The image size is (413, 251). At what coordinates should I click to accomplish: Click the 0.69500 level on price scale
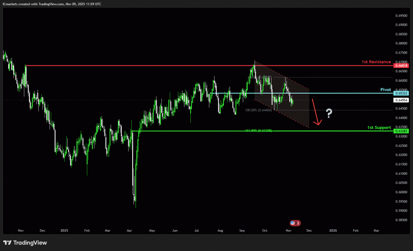(x=400, y=15)
